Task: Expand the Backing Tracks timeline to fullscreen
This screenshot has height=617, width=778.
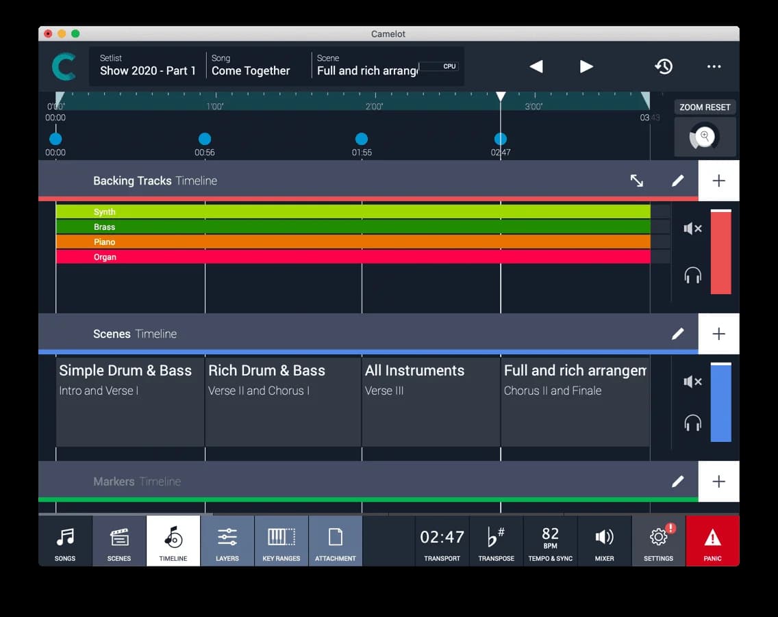Action: tap(637, 181)
